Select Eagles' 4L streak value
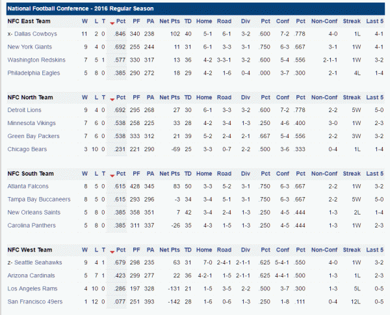This screenshot has width=390, height=315. click(357, 73)
